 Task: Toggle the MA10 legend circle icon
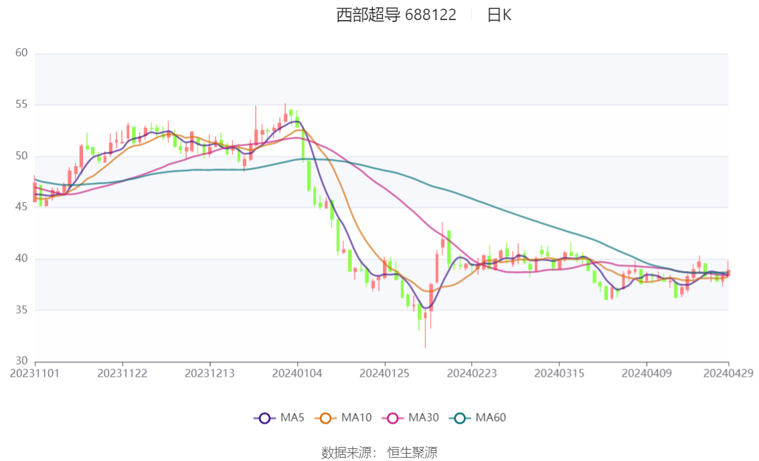click(x=325, y=418)
